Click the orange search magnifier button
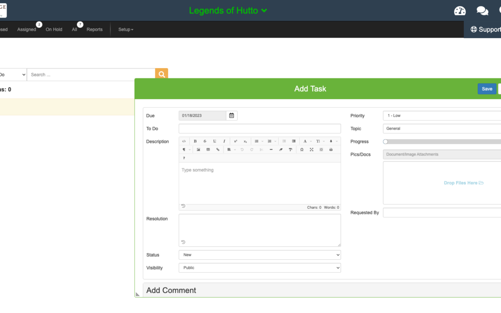The image size is (501, 313). [x=161, y=74]
